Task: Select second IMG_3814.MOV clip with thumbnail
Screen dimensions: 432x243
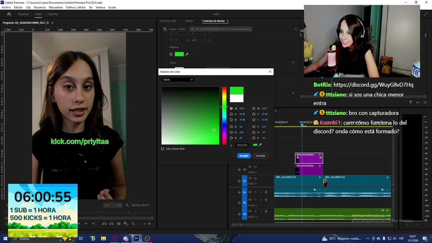Action: pos(357,181)
